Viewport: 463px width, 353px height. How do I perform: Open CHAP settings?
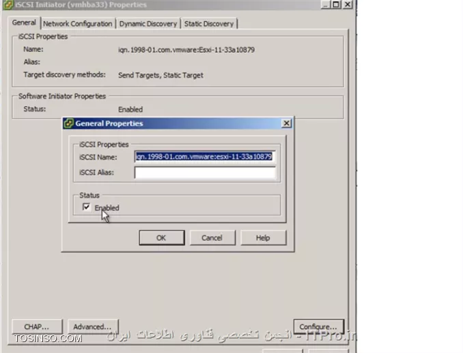click(37, 326)
